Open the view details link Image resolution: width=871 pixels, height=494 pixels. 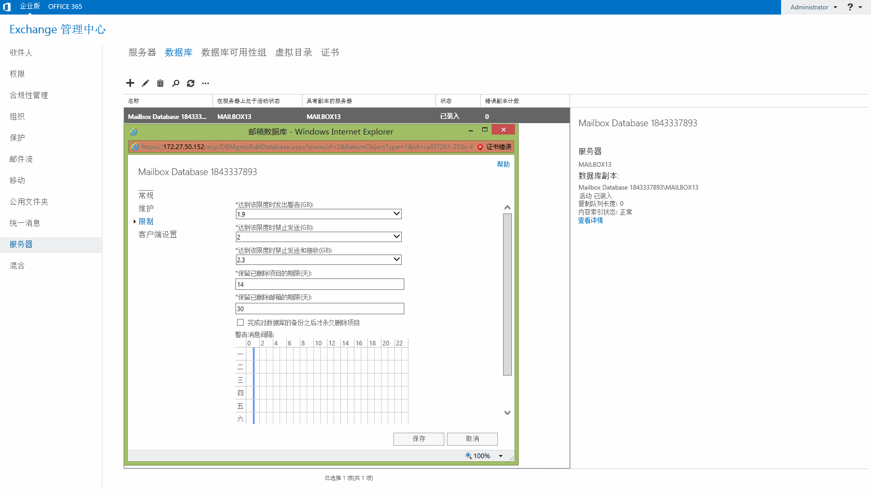pyautogui.click(x=591, y=221)
